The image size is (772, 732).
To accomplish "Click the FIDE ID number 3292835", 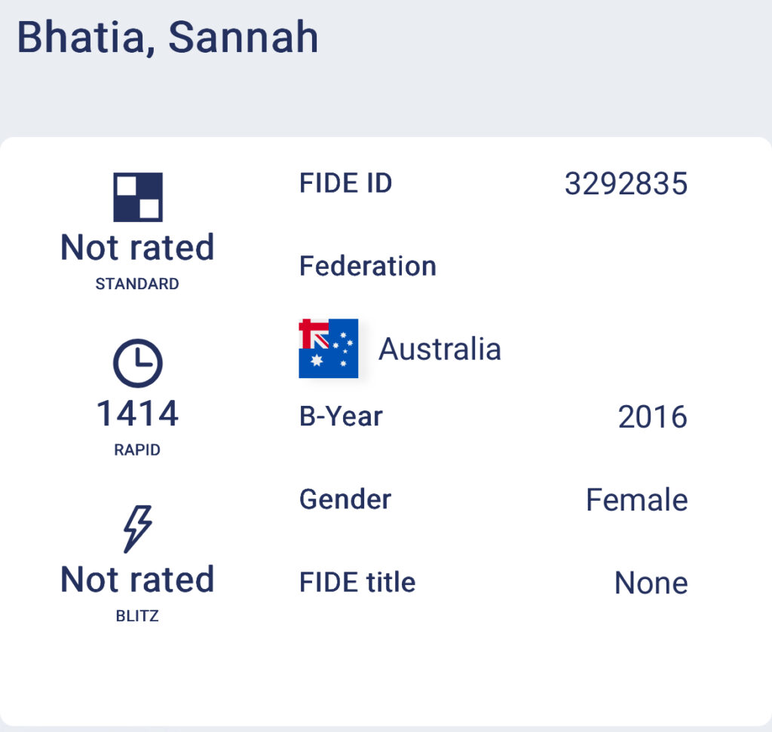I will click(x=626, y=184).
